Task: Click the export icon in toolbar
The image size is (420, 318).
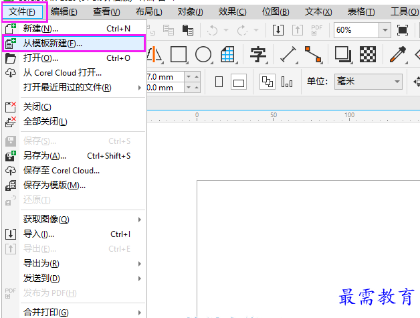Action: (x=298, y=30)
